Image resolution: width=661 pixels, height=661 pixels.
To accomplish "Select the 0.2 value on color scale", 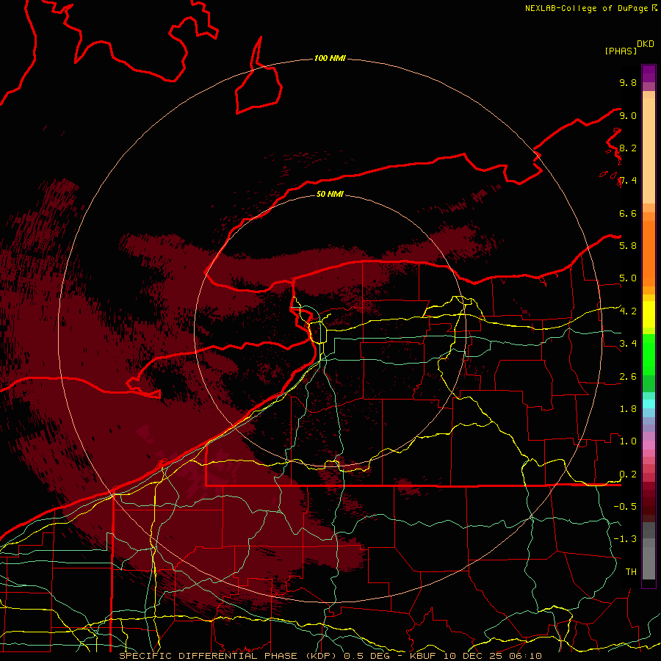I will tap(628, 474).
